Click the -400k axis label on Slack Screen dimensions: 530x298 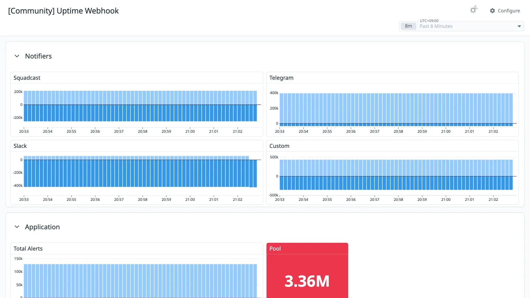point(18,185)
